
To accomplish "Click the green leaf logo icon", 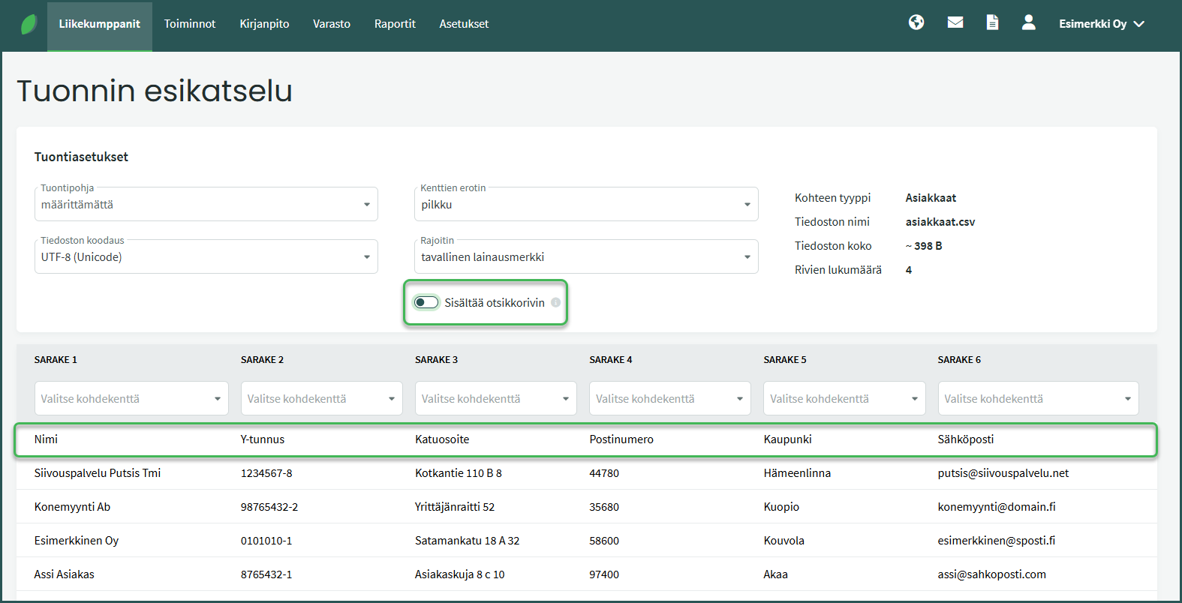I will click(29, 25).
